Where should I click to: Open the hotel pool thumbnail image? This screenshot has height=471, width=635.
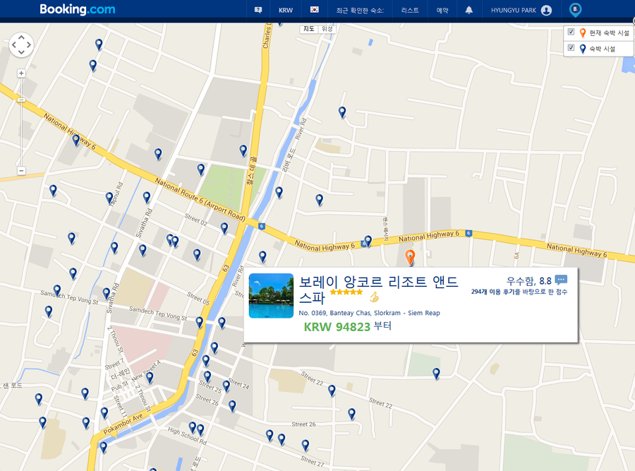271,295
